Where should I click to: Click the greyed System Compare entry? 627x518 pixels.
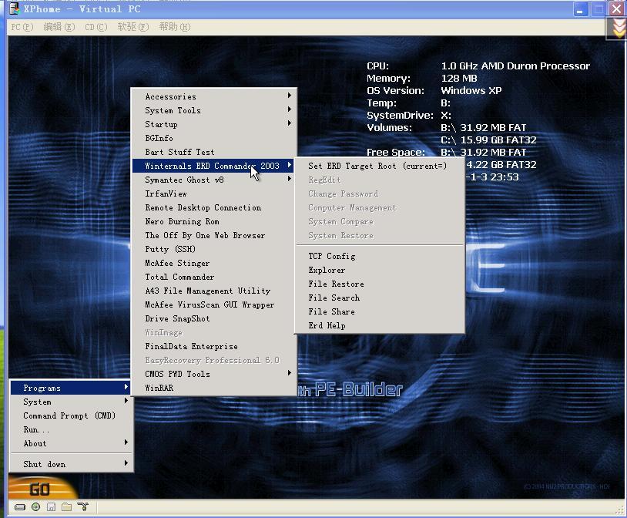pyautogui.click(x=380, y=221)
